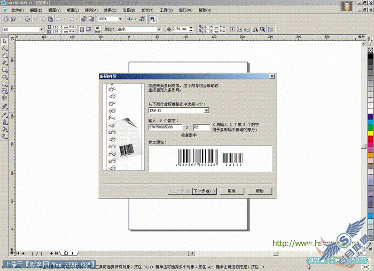The image size is (374, 271).
Task: Click the color management icon
Action: pyautogui.click(x=153, y=19)
